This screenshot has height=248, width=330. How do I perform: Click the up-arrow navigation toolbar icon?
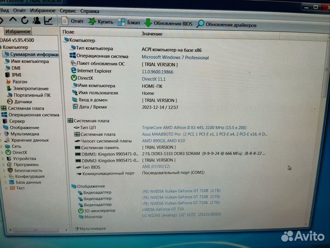click(13, 20)
